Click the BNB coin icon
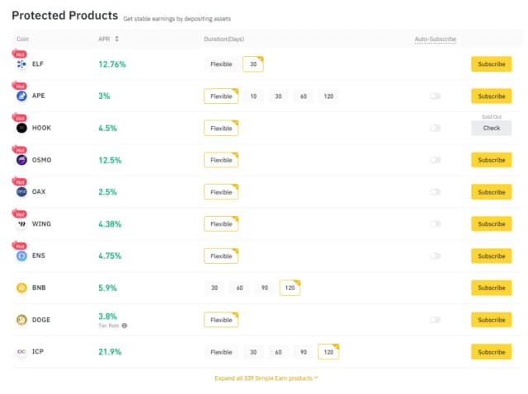528x394 pixels. [21, 288]
